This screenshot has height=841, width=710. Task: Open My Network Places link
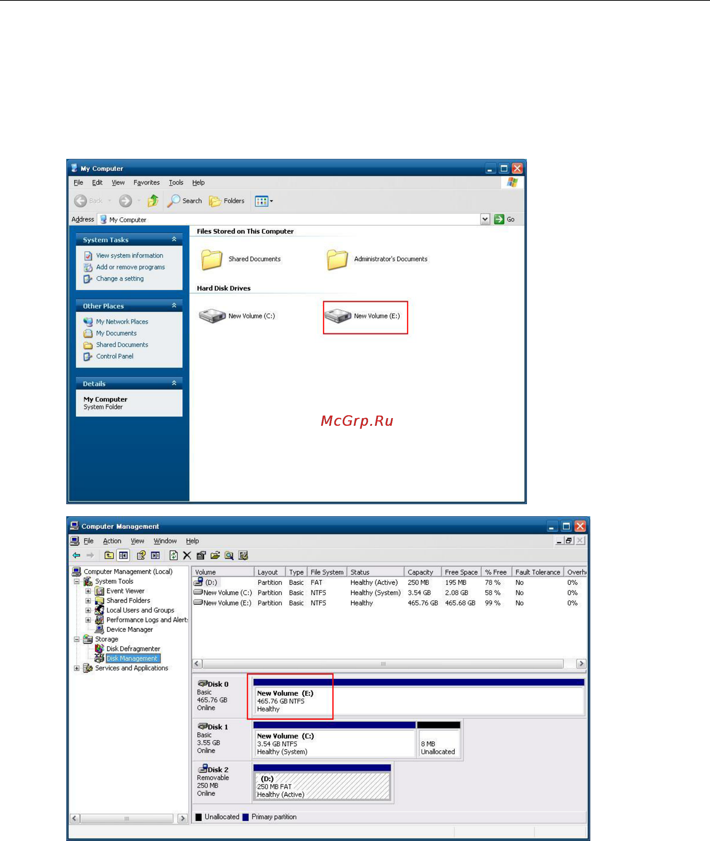[x=122, y=321]
